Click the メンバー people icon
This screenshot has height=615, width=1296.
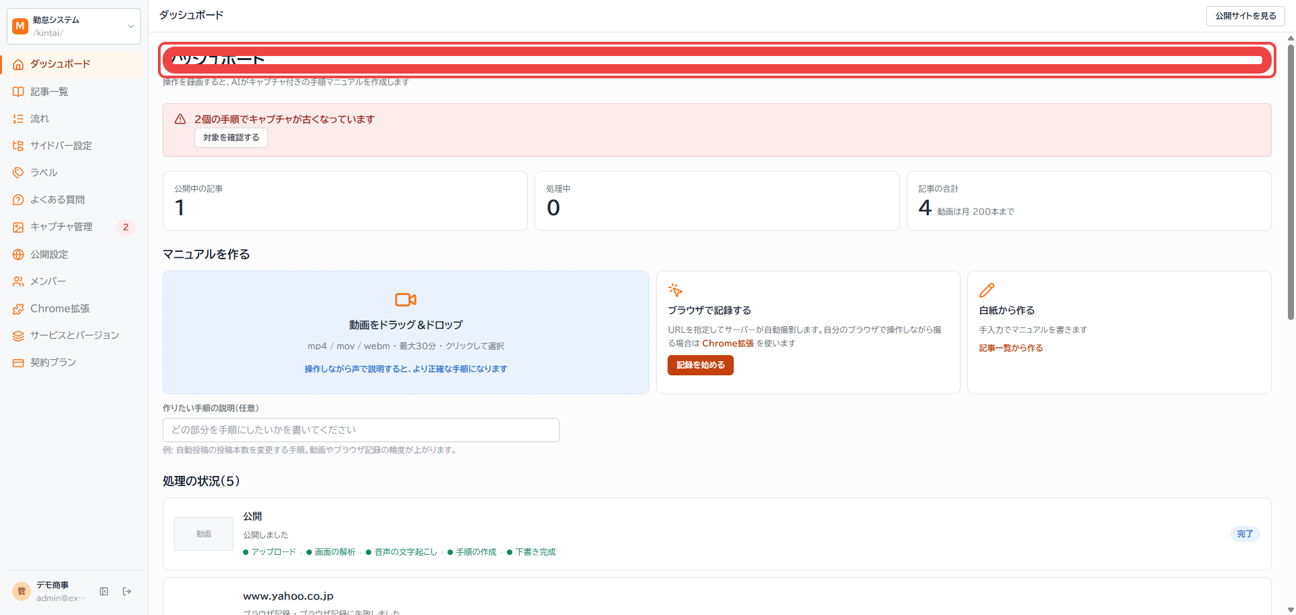tap(18, 282)
